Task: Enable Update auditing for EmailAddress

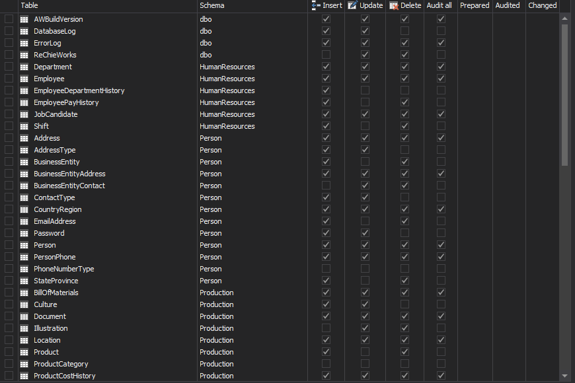Action: (x=365, y=221)
